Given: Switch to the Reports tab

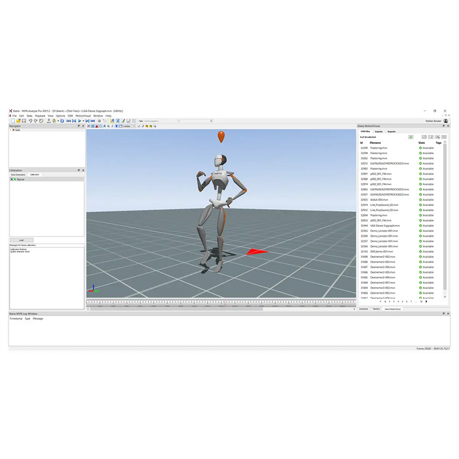Looking at the screenshot, I should point(391,132).
